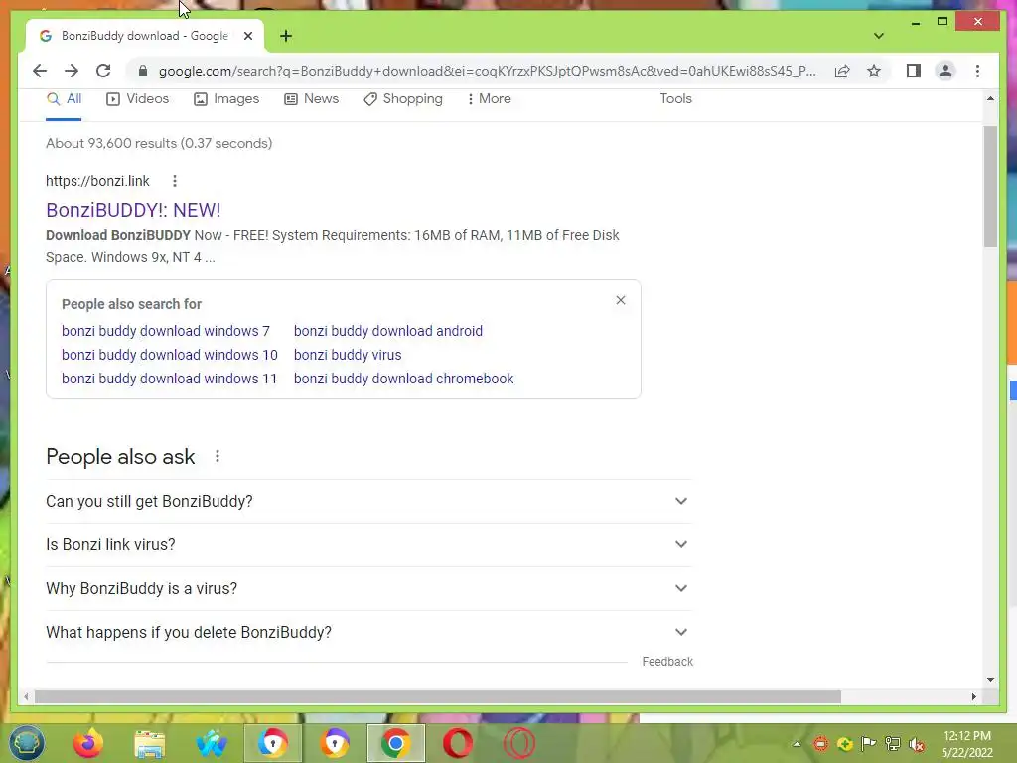This screenshot has height=763, width=1017.
Task: Bookmark this page with star icon
Action: tap(874, 71)
